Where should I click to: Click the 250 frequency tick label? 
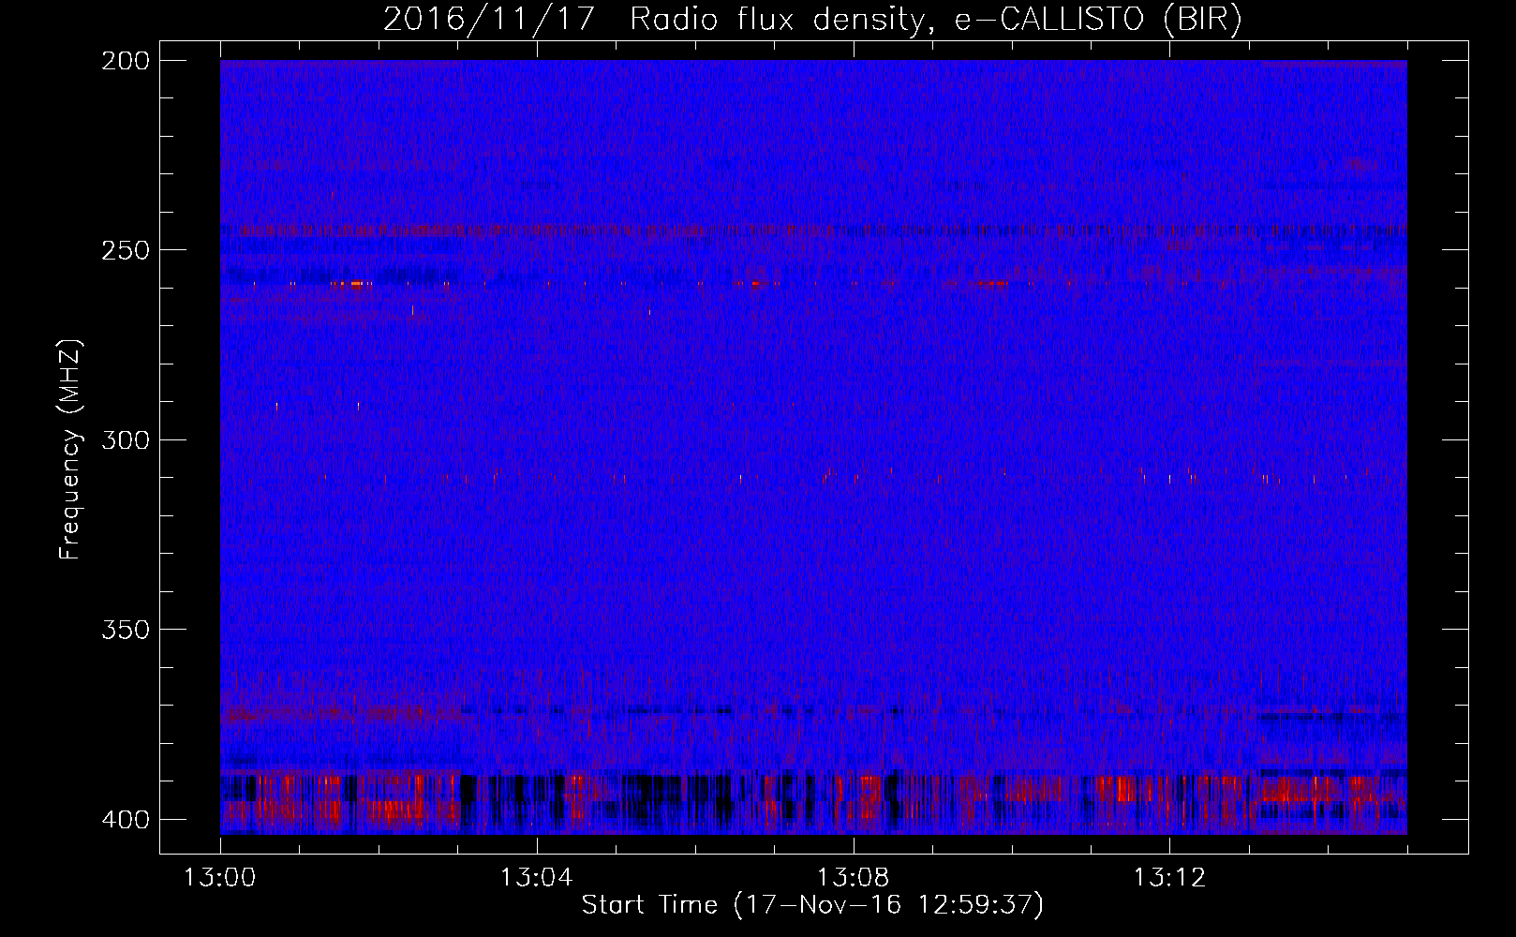point(125,250)
